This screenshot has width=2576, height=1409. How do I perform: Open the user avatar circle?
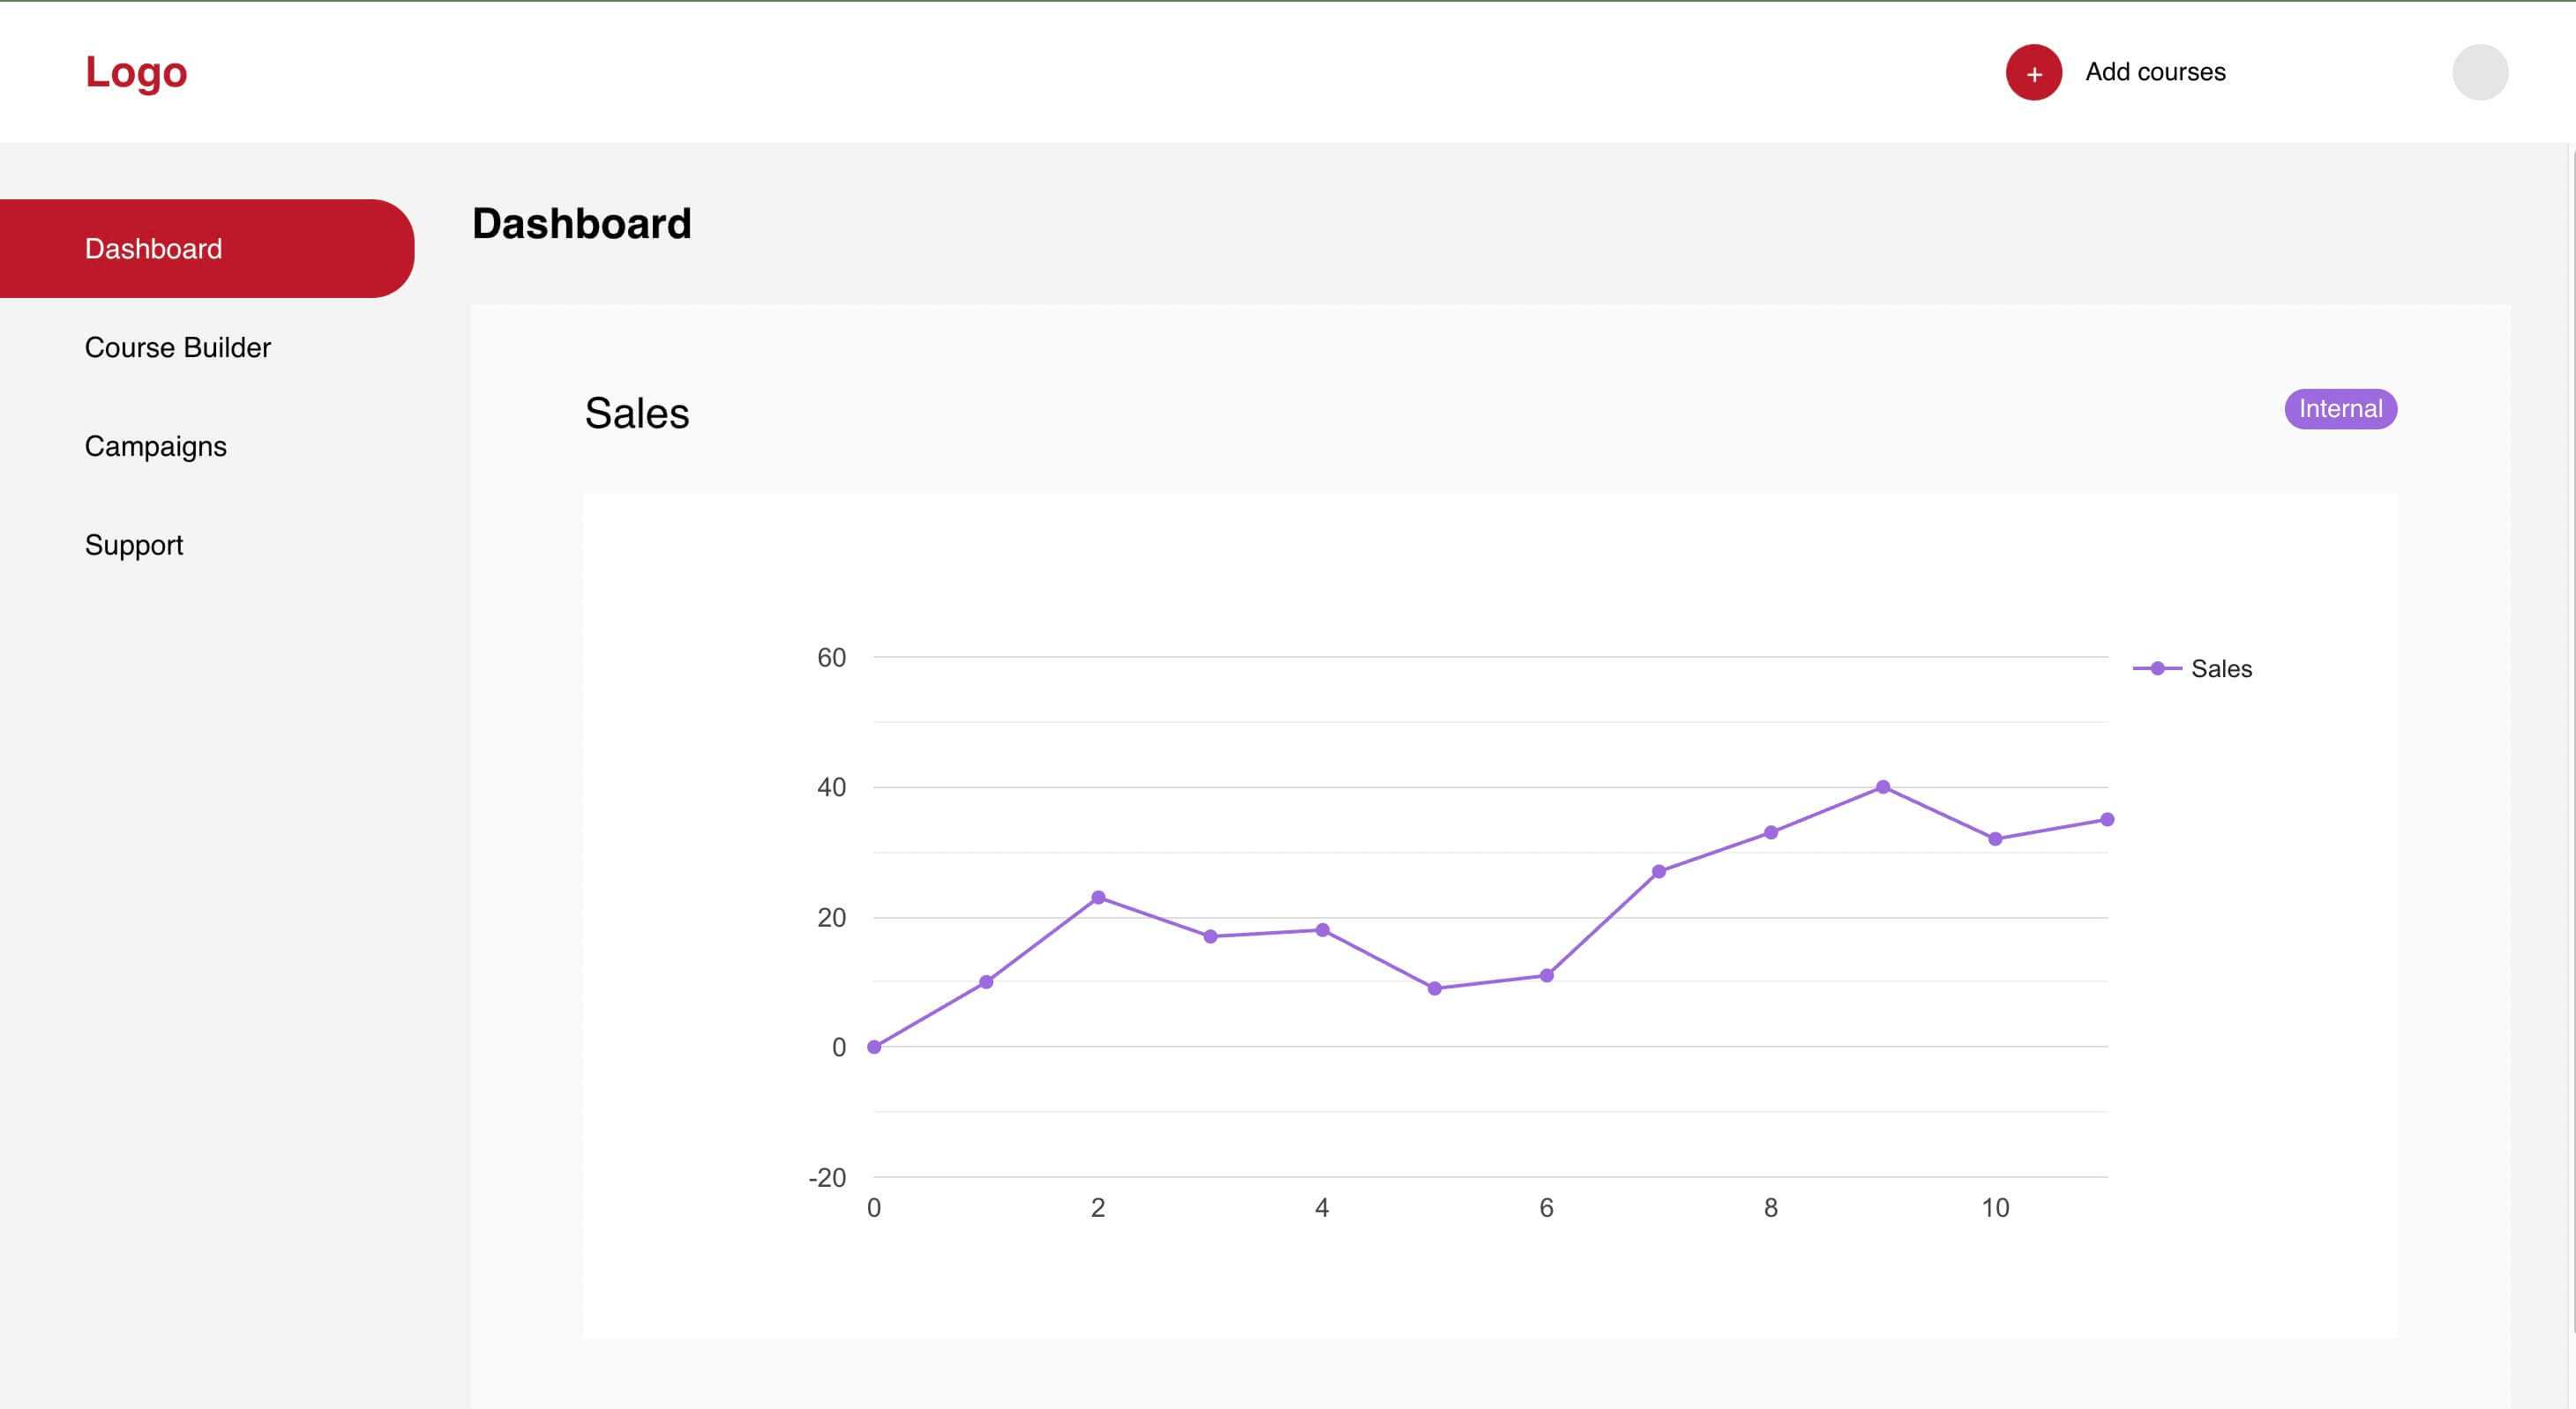2479,73
